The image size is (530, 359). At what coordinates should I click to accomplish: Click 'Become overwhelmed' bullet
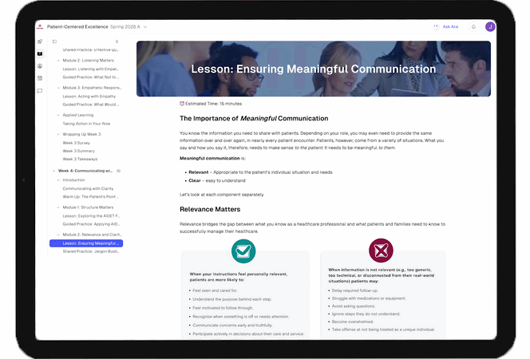coord(353,322)
